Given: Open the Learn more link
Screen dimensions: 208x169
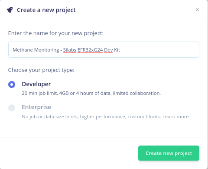Looking at the screenshot, I should click(x=175, y=117).
